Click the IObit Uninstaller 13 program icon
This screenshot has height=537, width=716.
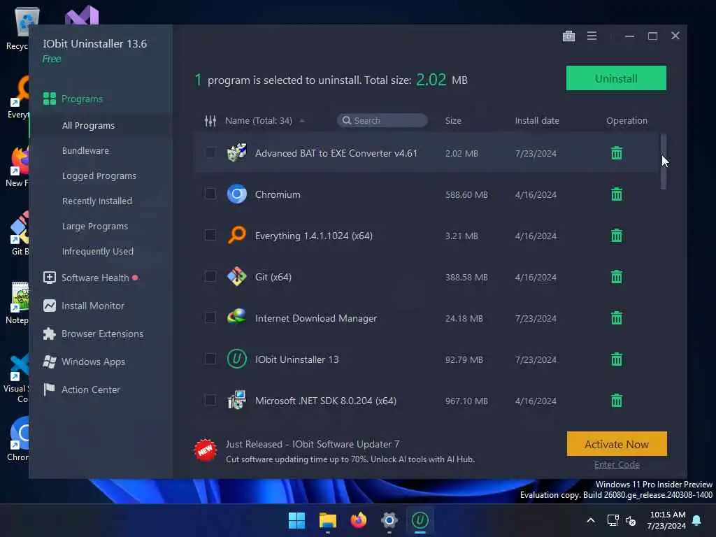pyautogui.click(x=236, y=359)
